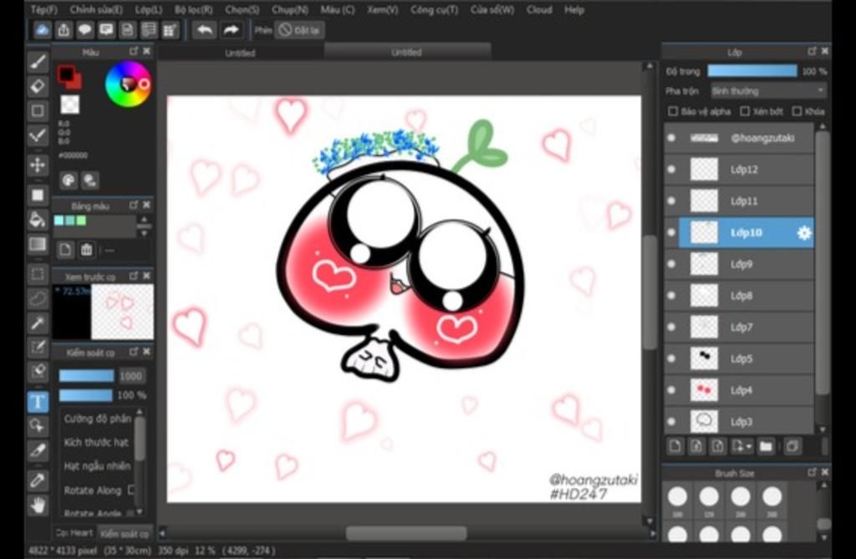Pick a hue on the color wheel
856x559 pixels.
pyautogui.click(x=128, y=84)
